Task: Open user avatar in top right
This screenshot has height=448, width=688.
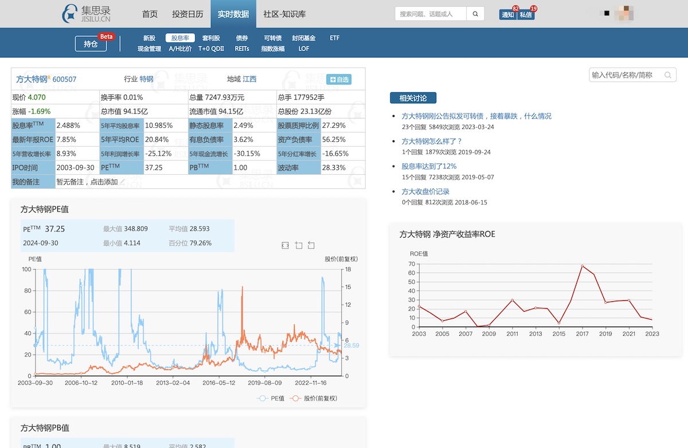Action: tap(624, 14)
